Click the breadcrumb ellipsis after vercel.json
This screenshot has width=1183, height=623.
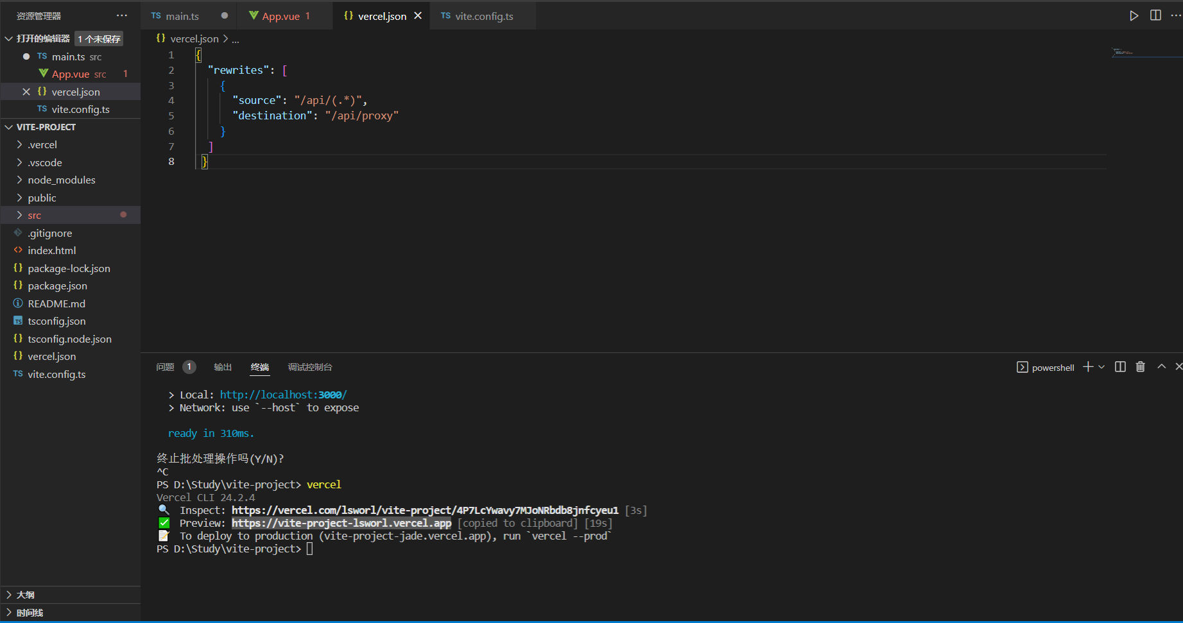[x=236, y=39]
